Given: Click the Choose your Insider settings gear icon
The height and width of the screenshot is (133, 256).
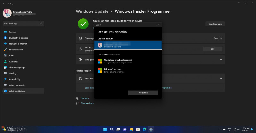Looking at the screenshot, I should (80, 38).
